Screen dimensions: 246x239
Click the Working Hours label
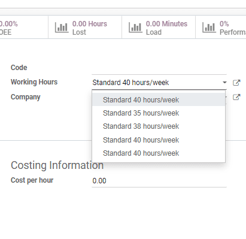coord(34,82)
